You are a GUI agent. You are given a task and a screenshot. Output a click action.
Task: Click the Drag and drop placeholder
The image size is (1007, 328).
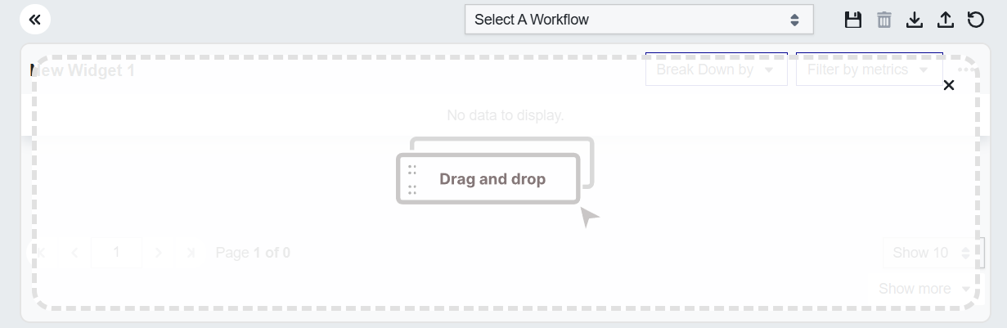492,179
